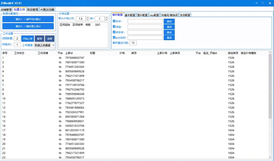Viewport: 274px width, 161px height.
Task: Click the 标题 column header
Action: click(x=93, y=53)
